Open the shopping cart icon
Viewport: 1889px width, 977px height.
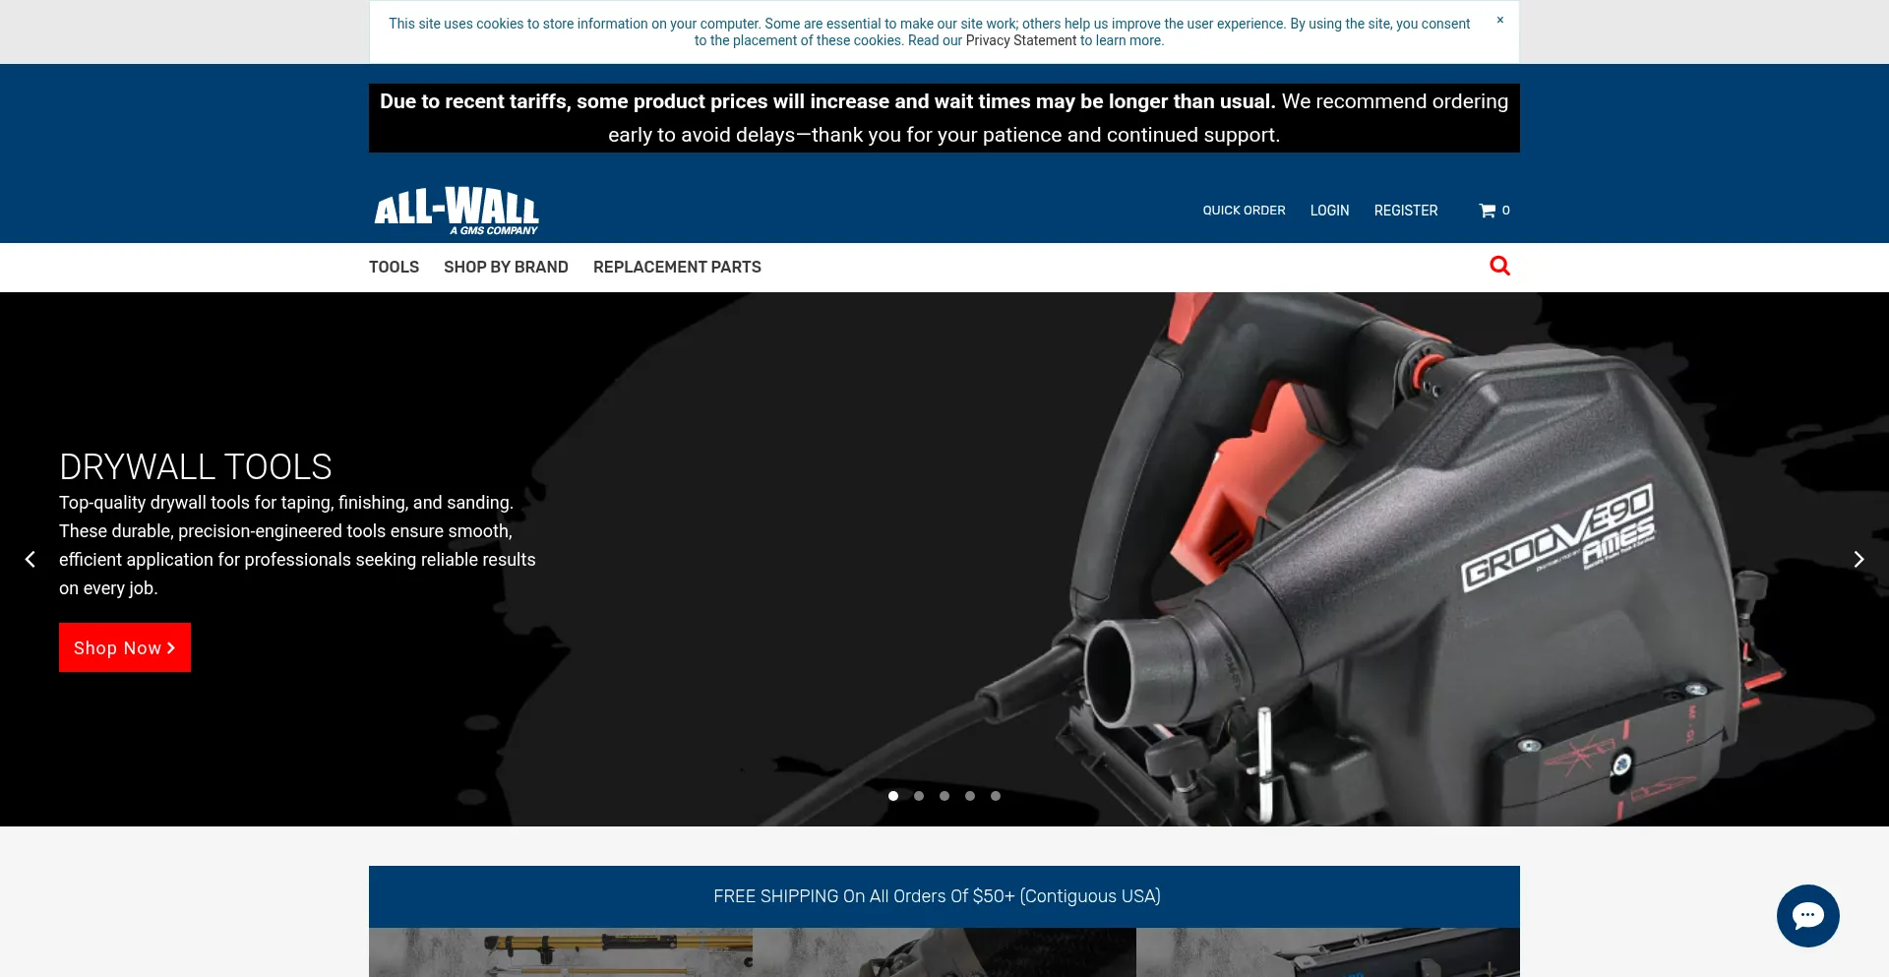click(x=1488, y=211)
